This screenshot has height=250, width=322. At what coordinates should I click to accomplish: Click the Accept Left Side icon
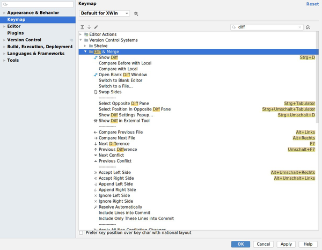[x=96, y=172]
